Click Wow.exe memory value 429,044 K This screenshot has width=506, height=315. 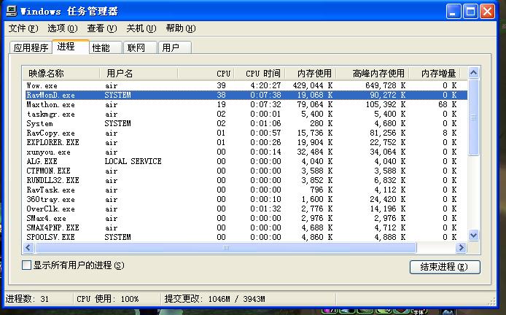tap(313, 85)
